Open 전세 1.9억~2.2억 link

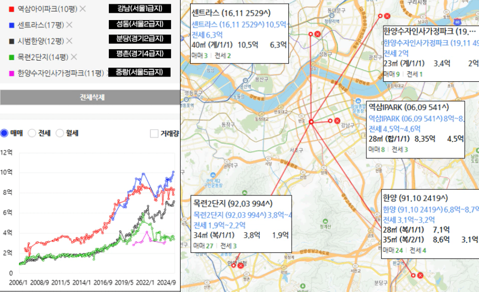pos(219,225)
